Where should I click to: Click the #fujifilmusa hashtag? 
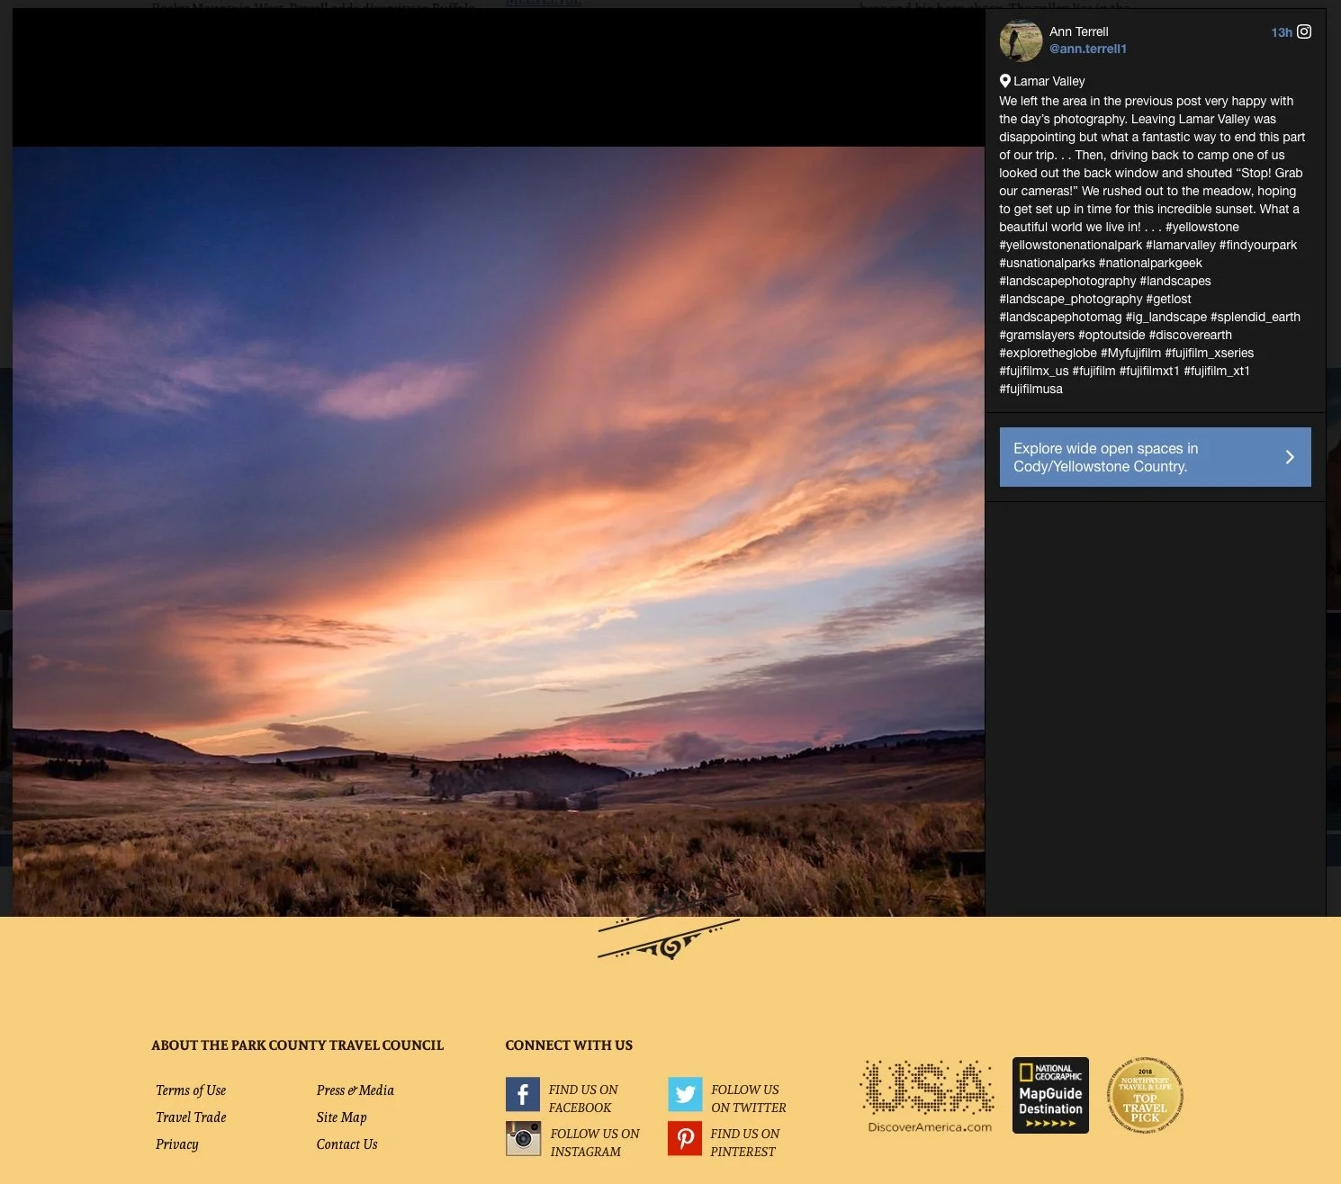pos(1030,389)
